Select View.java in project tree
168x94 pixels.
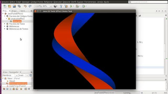(17, 21)
